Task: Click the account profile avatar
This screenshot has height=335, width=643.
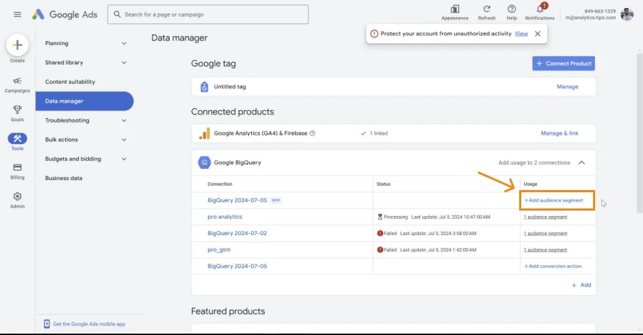Action: (627, 14)
